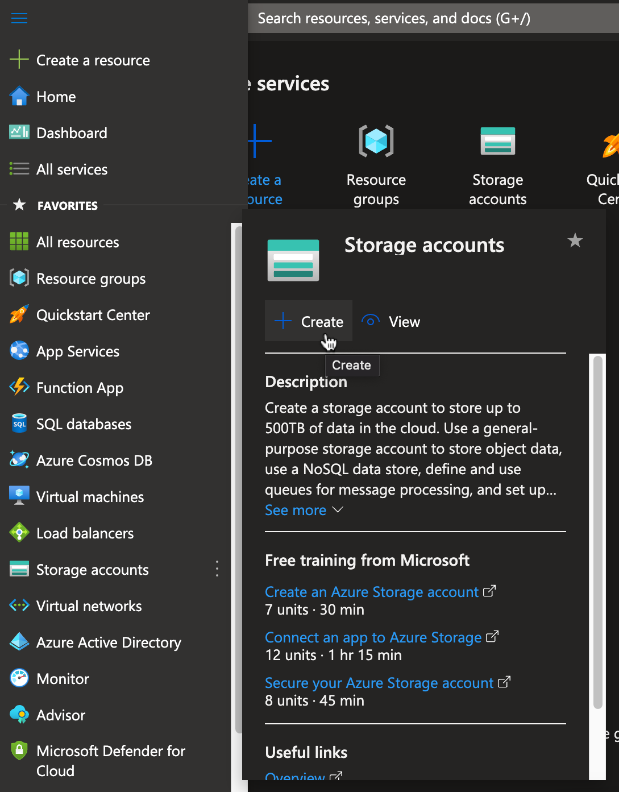
Task: Click the sidebar vertical scrollbar
Action: [239, 480]
